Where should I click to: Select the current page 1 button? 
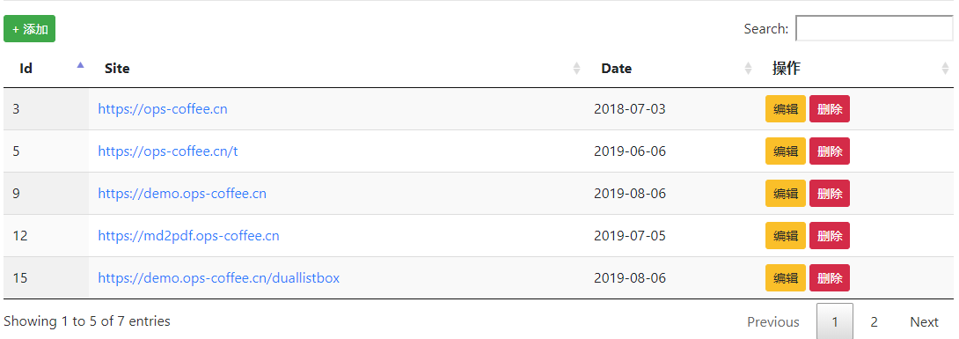[x=835, y=322]
